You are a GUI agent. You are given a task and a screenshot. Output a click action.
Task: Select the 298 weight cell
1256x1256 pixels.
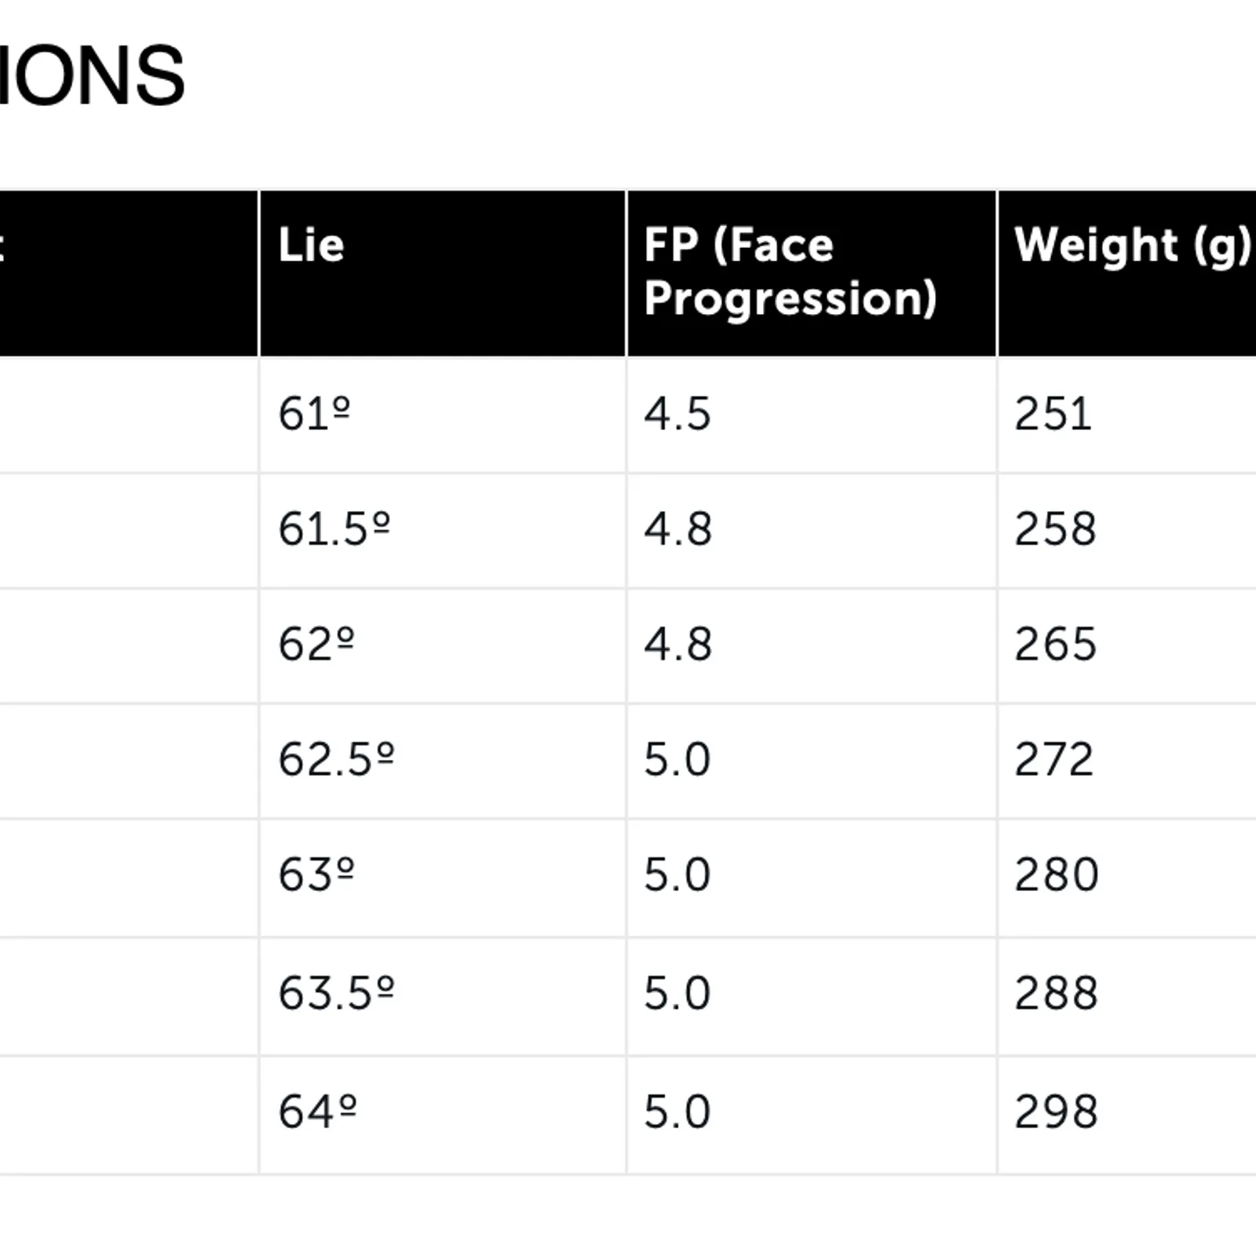pyautogui.click(x=1056, y=1112)
